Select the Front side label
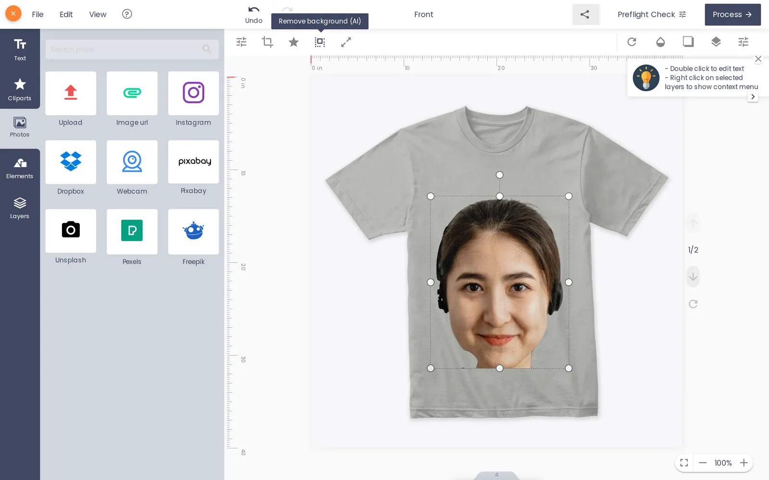The image size is (769, 480). tap(423, 14)
